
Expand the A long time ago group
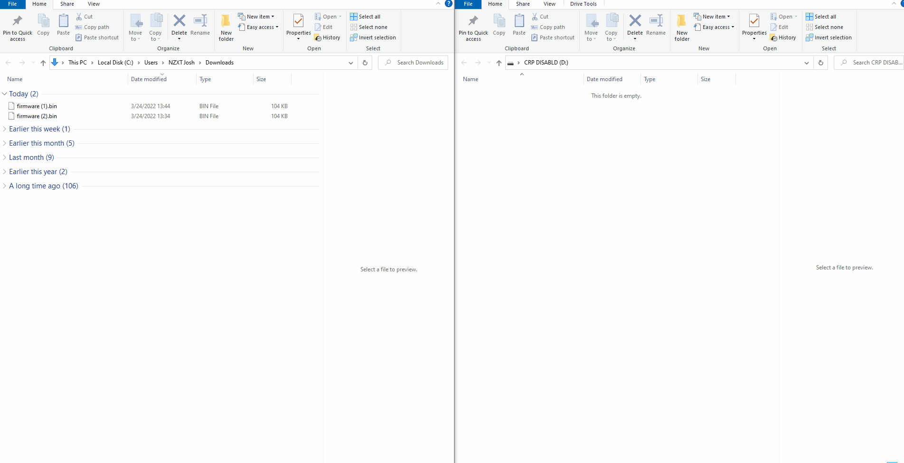pyautogui.click(x=5, y=186)
